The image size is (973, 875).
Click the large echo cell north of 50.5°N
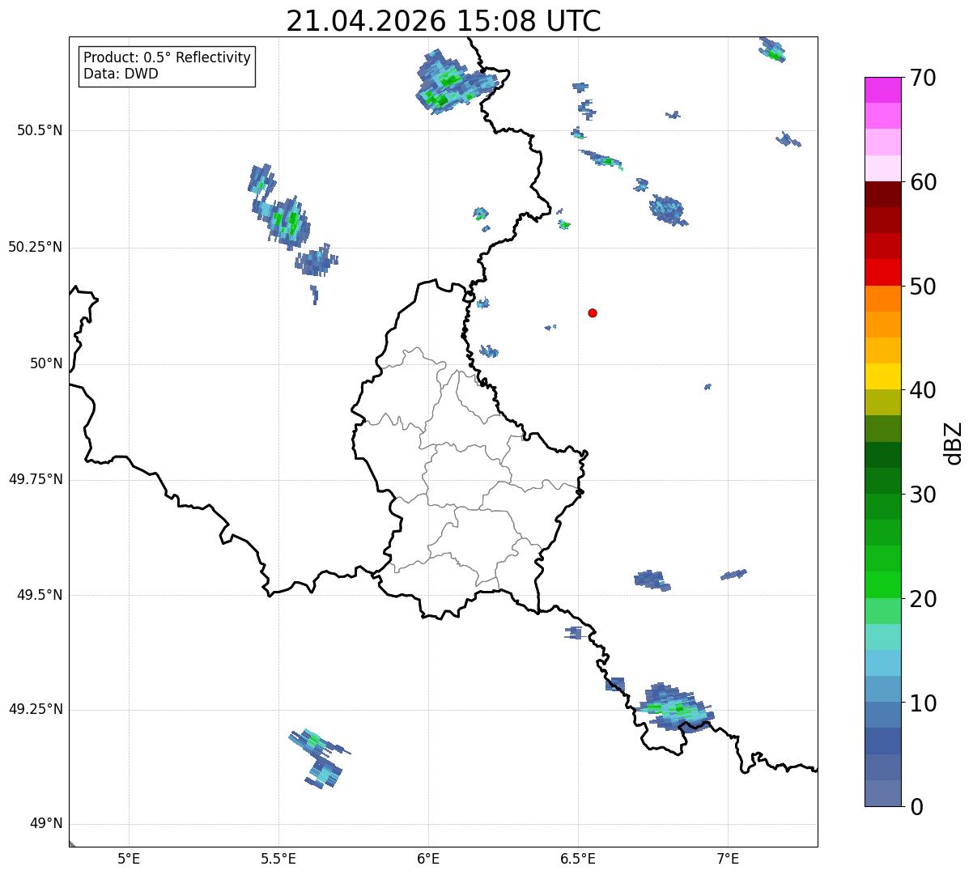point(455,81)
